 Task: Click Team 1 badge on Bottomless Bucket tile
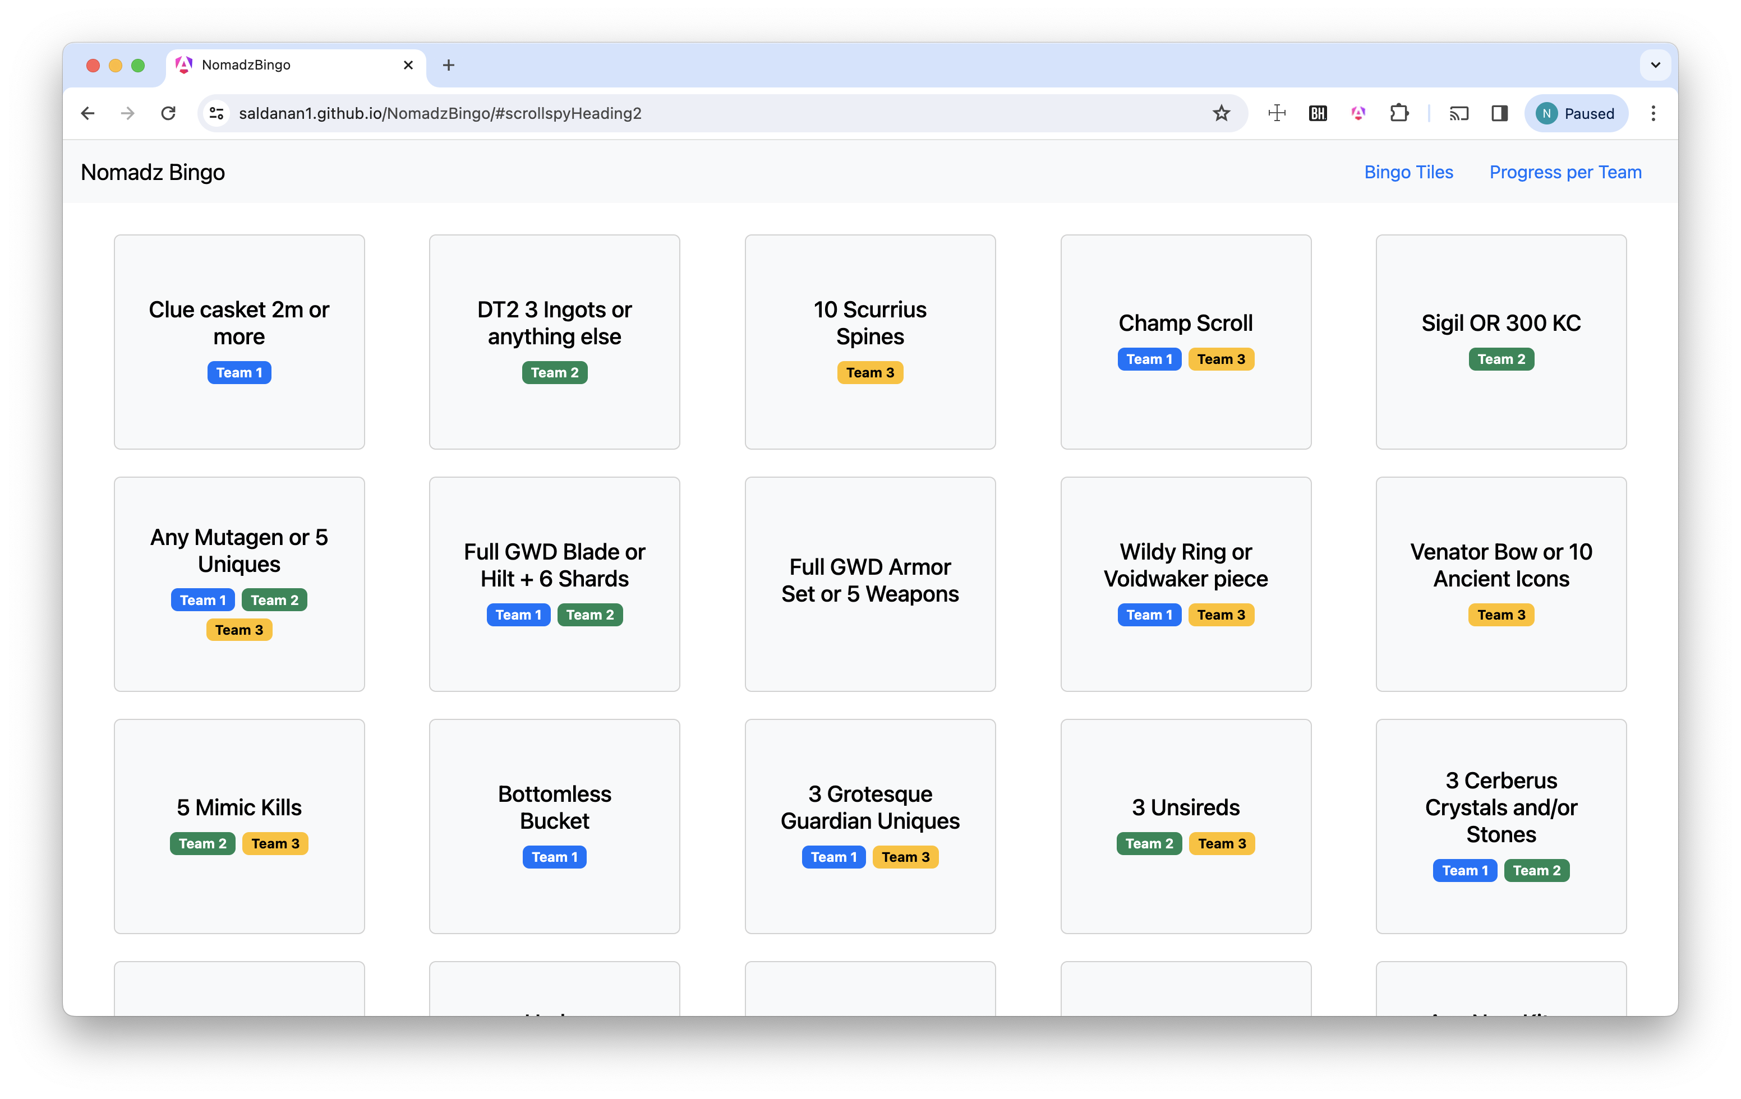pos(555,857)
